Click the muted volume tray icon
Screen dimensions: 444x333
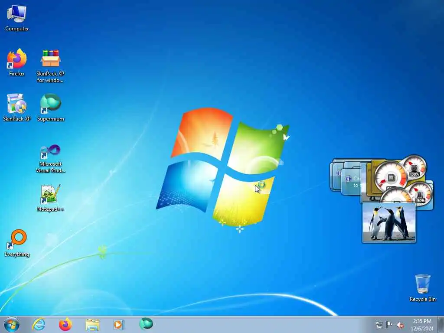pos(400,325)
